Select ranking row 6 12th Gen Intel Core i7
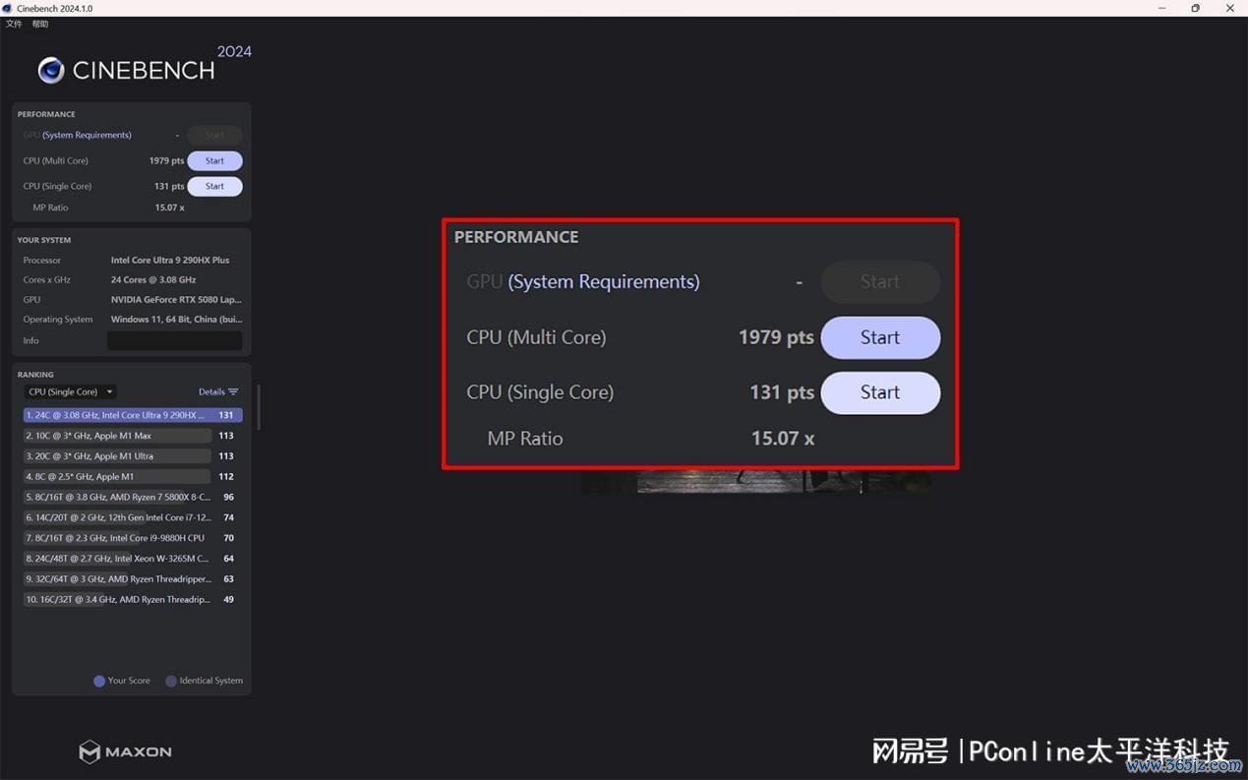Viewport: 1248px width, 780px height. click(133, 517)
